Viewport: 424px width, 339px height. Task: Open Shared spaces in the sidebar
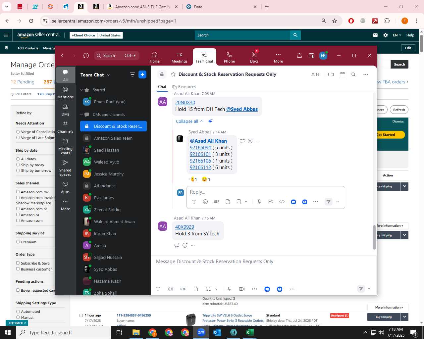click(x=65, y=168)
